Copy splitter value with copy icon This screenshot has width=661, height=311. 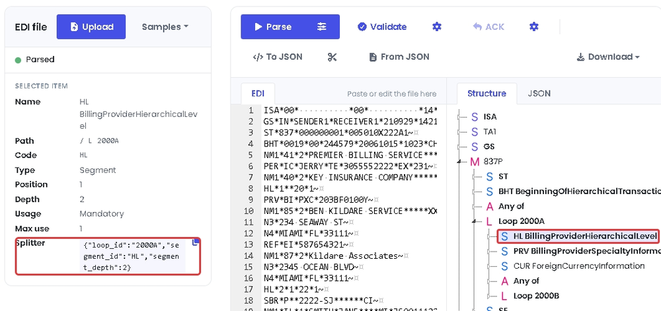tap(195, 242)
